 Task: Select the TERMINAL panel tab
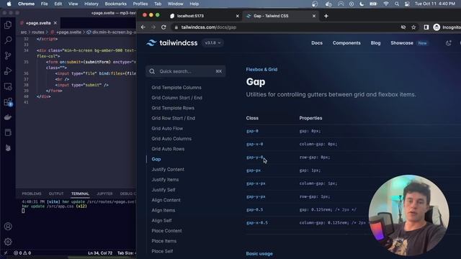click(80, 194)
